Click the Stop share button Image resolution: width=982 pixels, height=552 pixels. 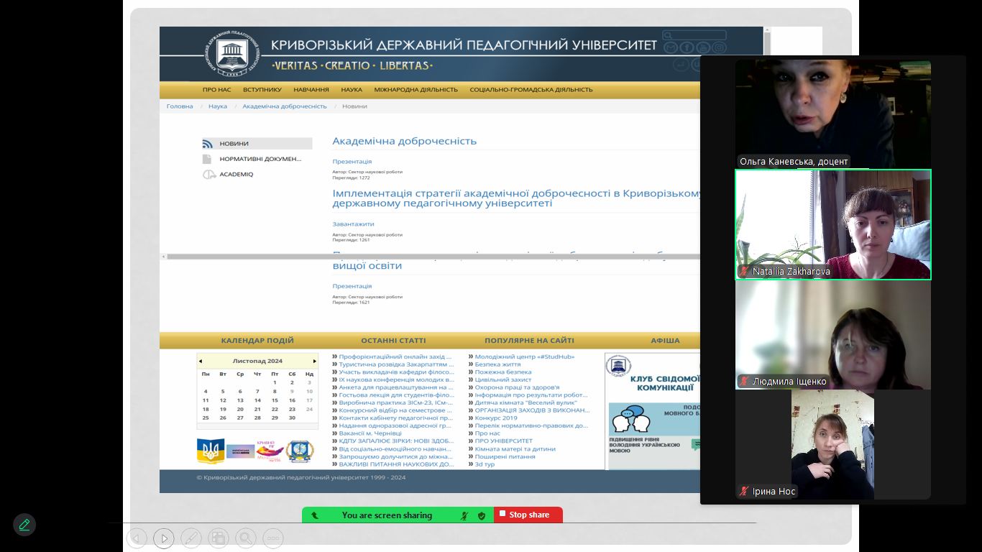(528, 515)
